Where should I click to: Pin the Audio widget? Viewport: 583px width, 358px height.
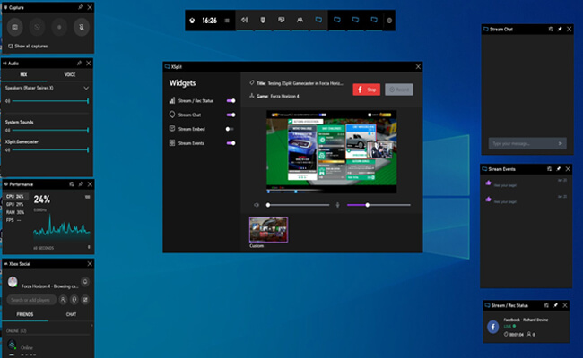[79, 63]
